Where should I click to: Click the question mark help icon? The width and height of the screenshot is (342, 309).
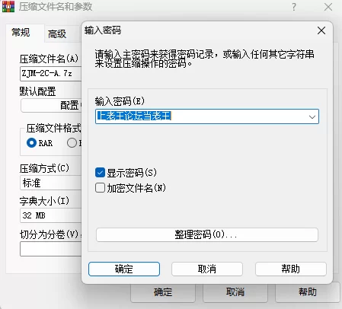(294, 7)
